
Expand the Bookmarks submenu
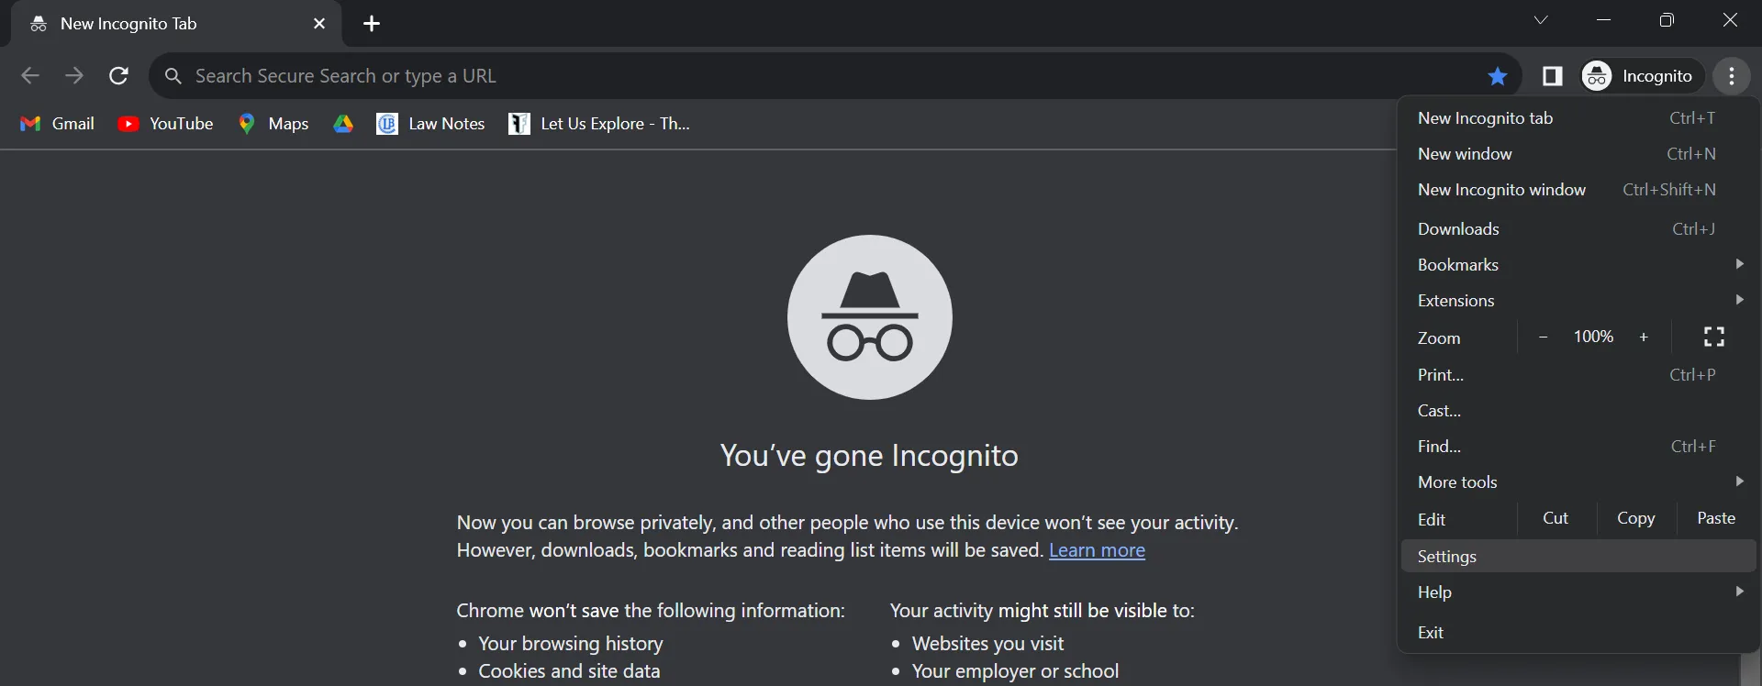coord(1578,264)
